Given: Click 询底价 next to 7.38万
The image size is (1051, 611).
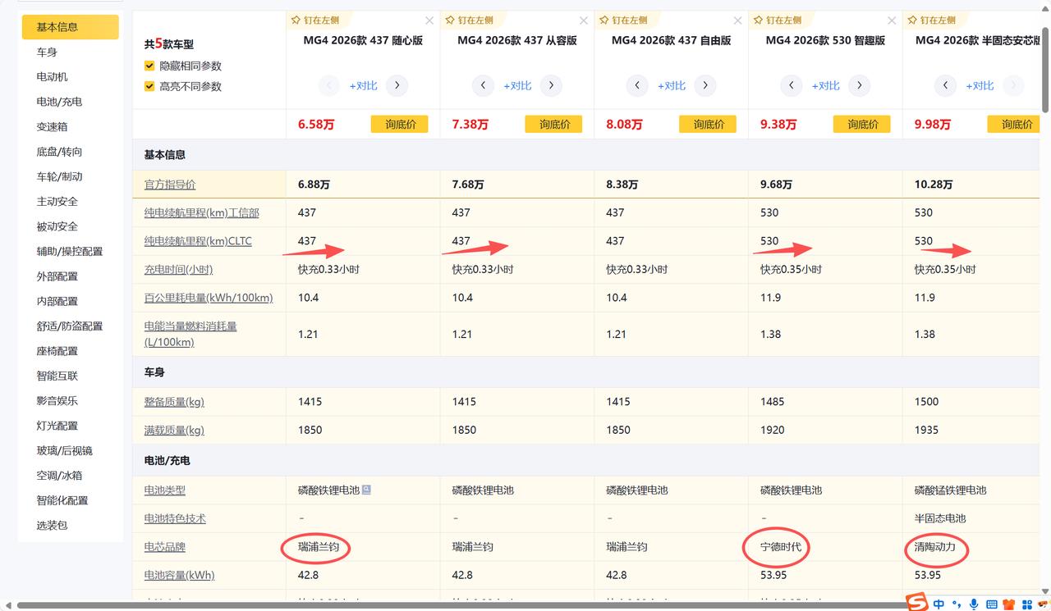Looking at the screenshot, I should 553,124.
